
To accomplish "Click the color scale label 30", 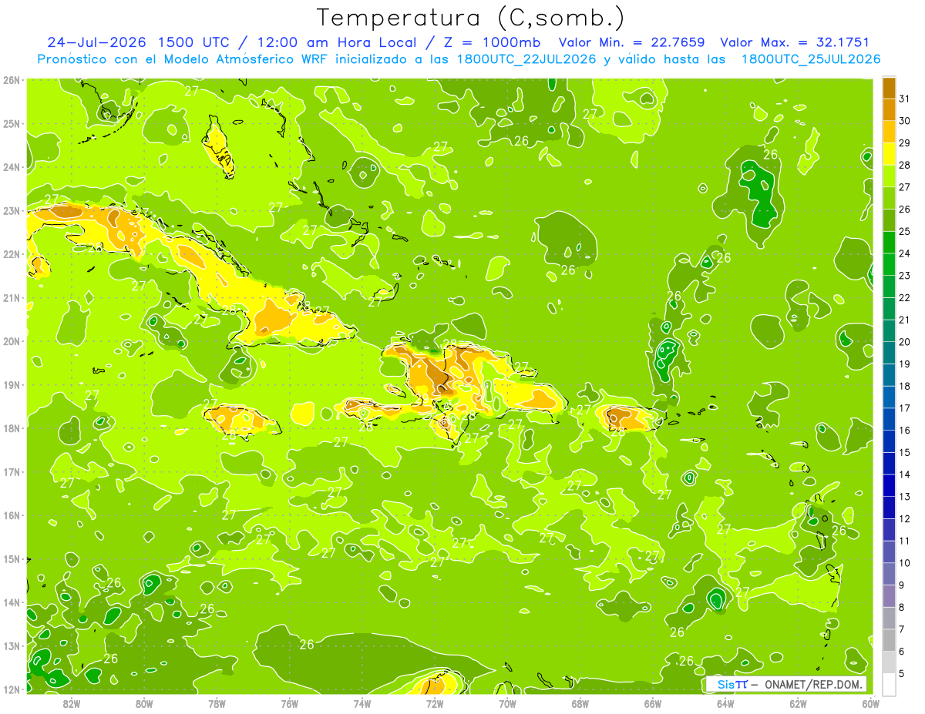I will coord(905,120).
